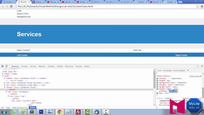204x115 pixels.
Task: Open DevTools three-dot customize menu
Action: [x=198, y=66]
